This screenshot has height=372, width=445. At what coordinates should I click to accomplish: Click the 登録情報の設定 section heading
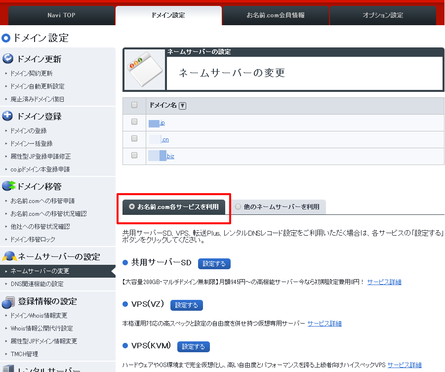(x=47, y=301)
